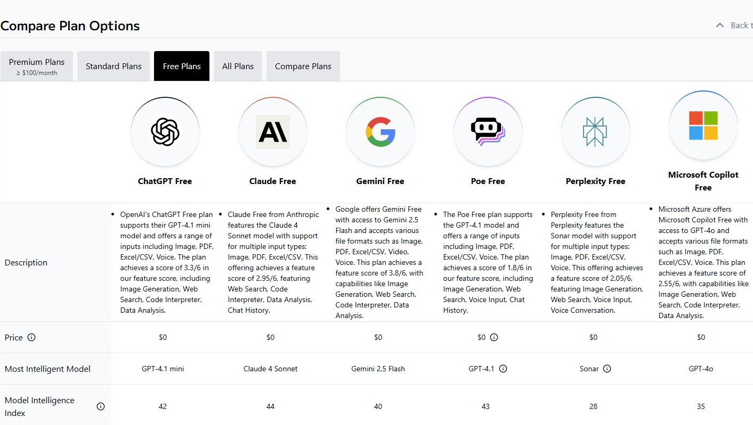The image size is (753, 425).
Task: Click the ChatGPT Free plan name
Action: pyautogui.click(x=165, y=181)
